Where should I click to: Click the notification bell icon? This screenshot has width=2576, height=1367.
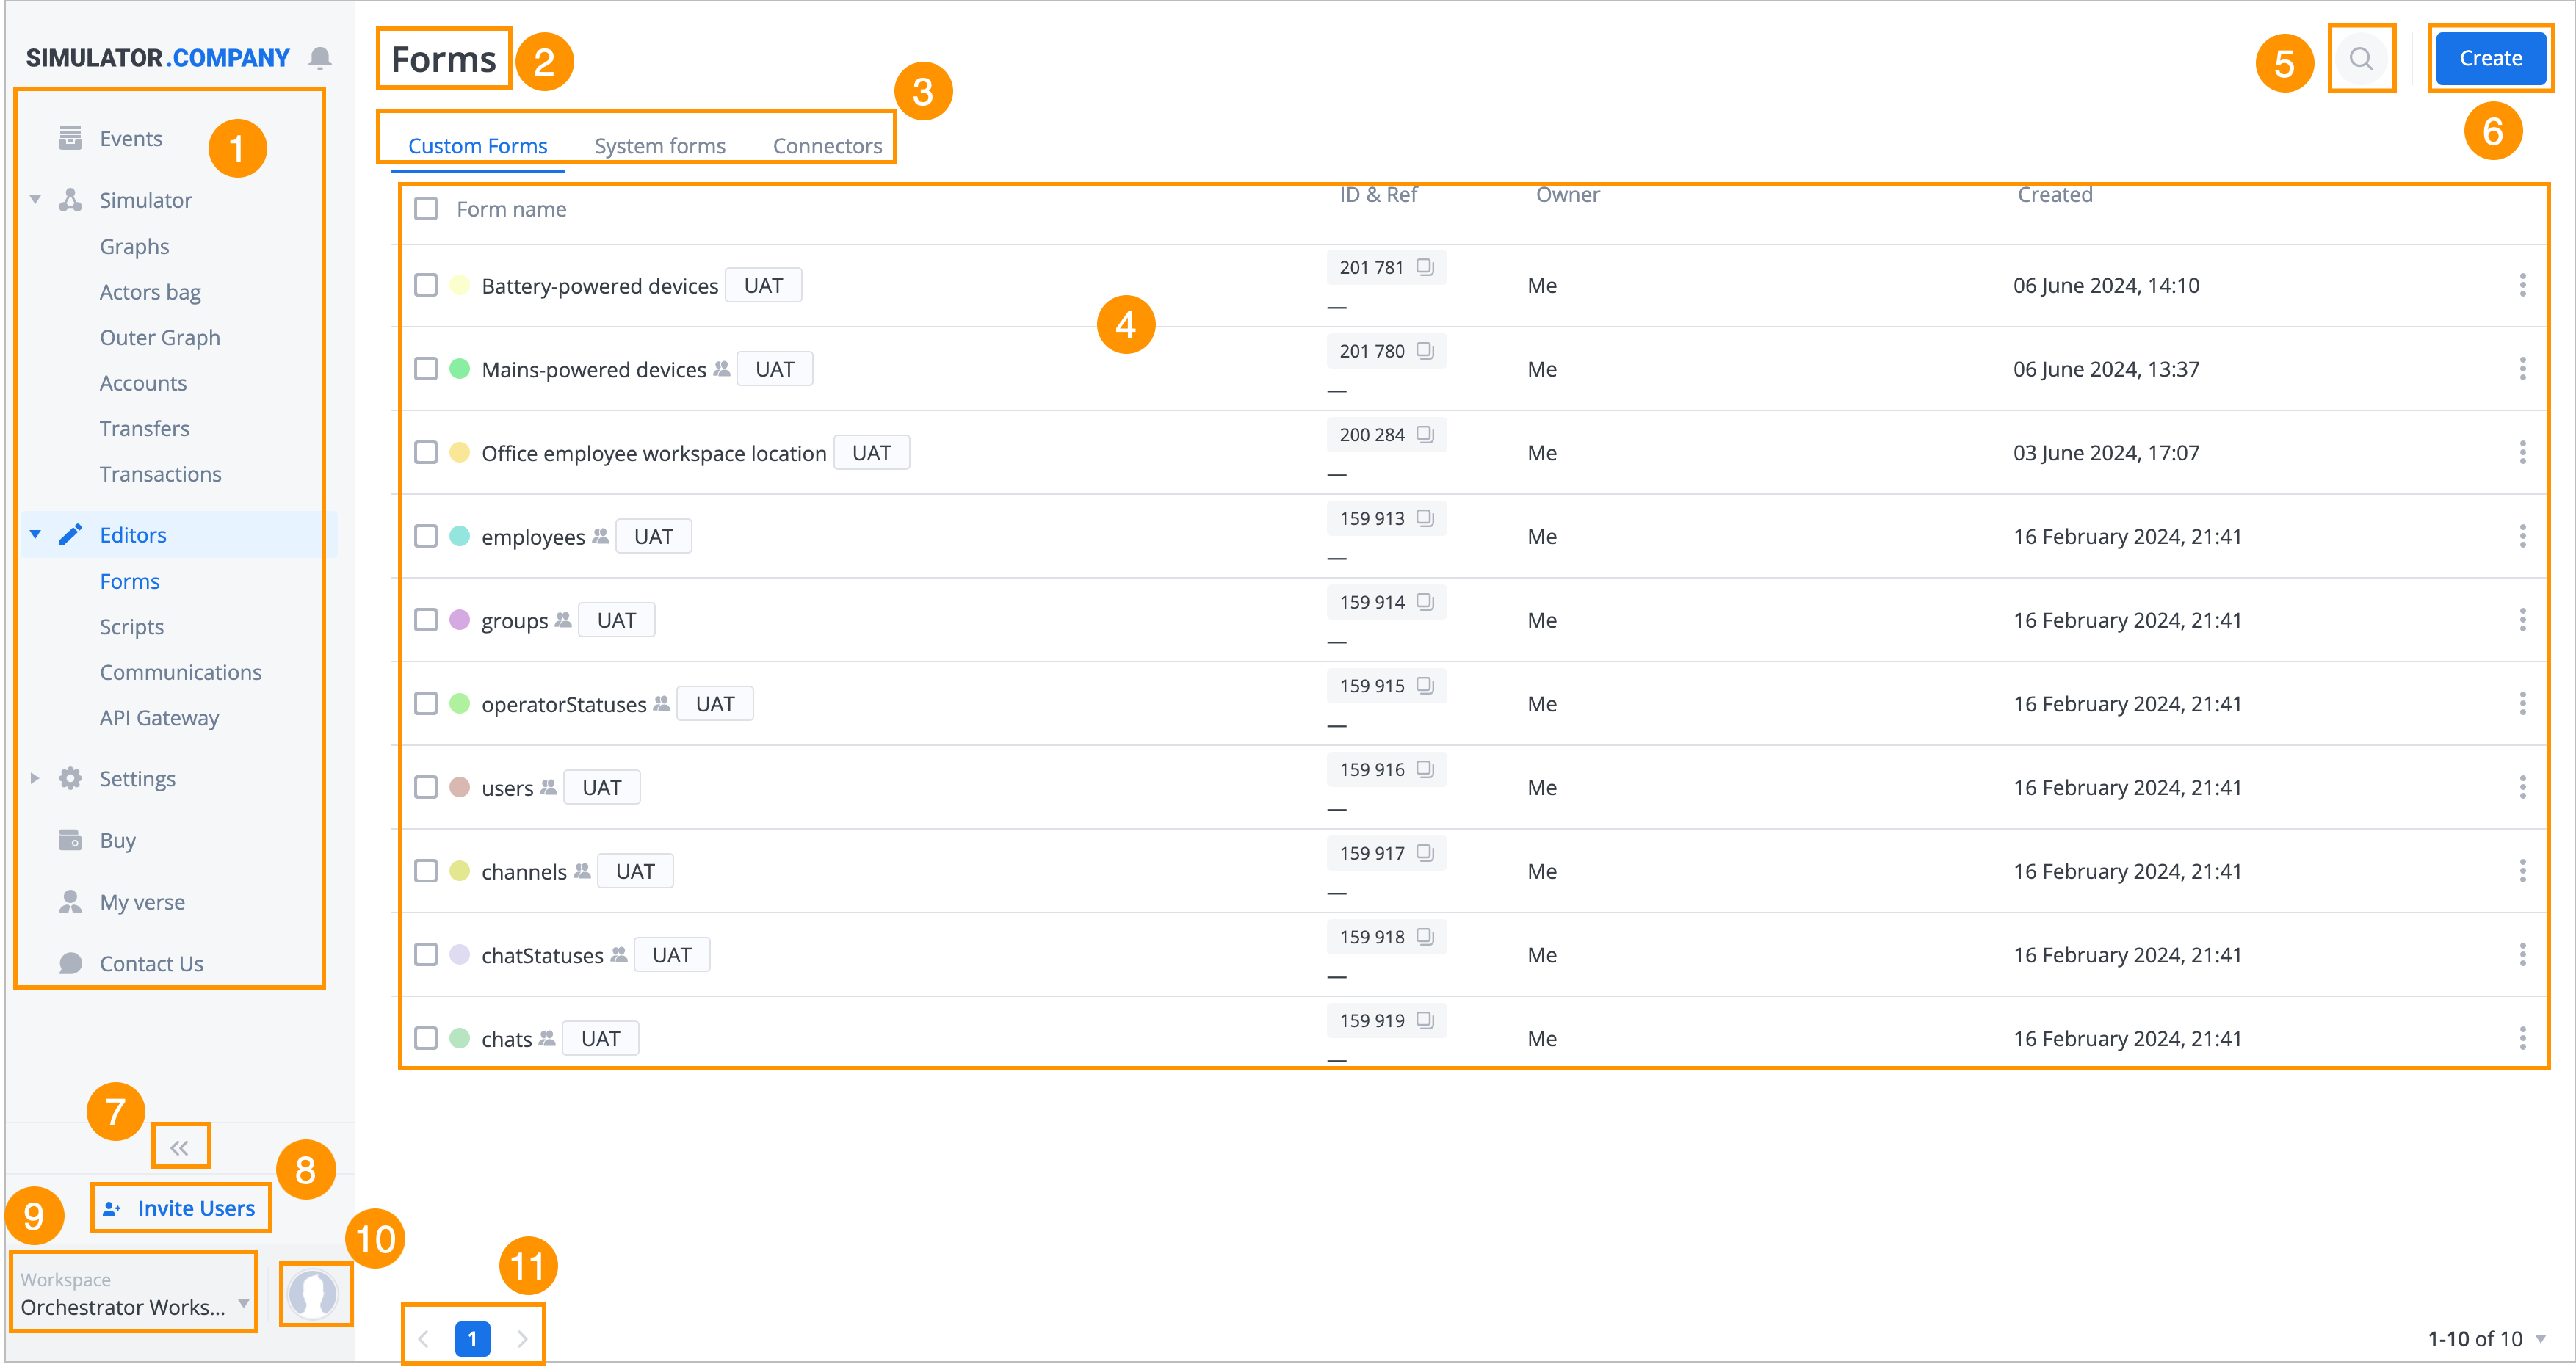(320, 58)
